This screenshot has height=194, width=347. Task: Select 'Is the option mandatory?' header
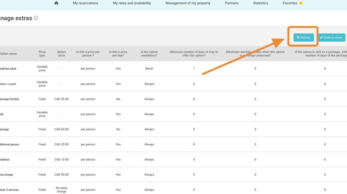pos(149,54)
